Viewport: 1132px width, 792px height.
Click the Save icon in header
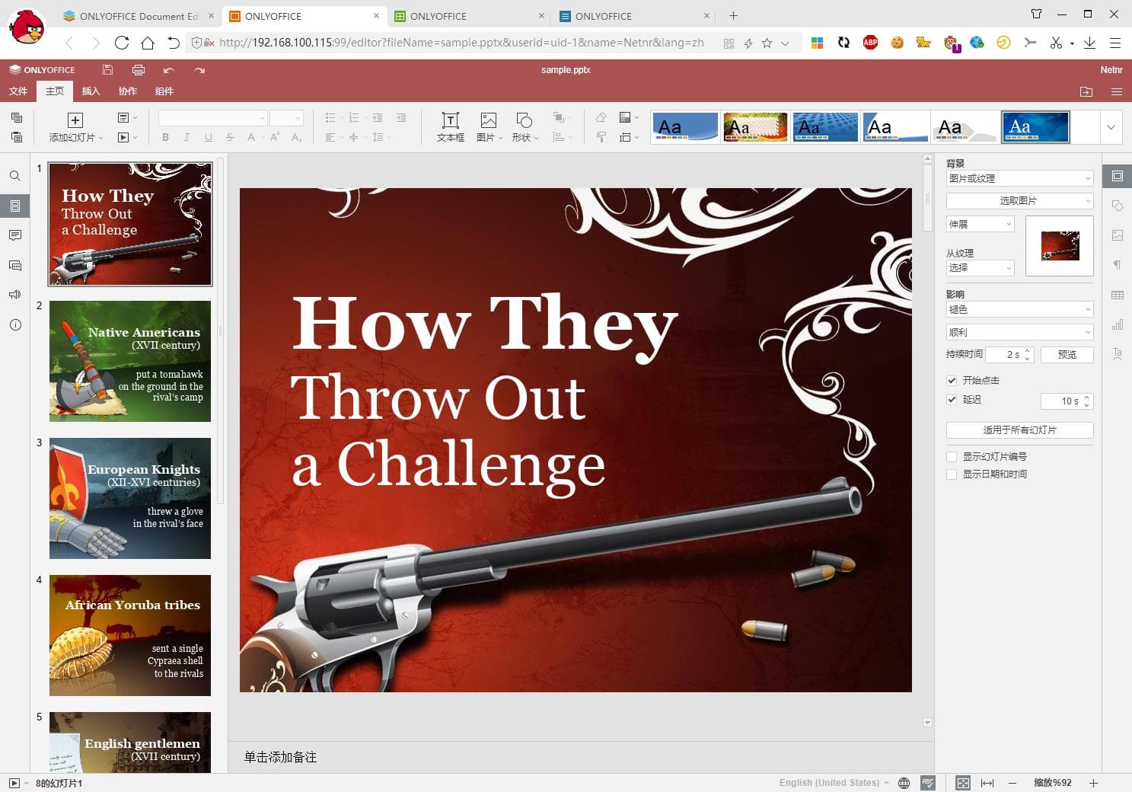107,70
